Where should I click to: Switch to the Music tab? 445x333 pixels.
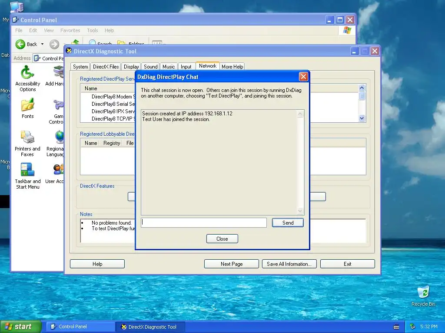pos(169,66)
